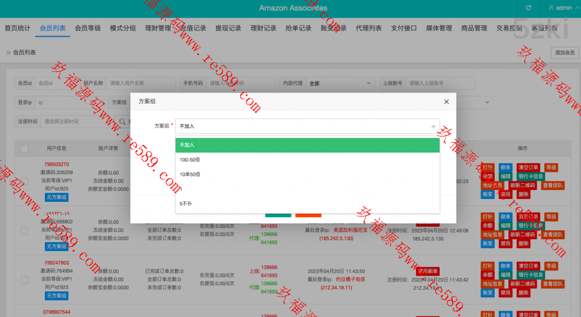Select the 100-50倍 option in dropdown list

[x=190, y=160]
